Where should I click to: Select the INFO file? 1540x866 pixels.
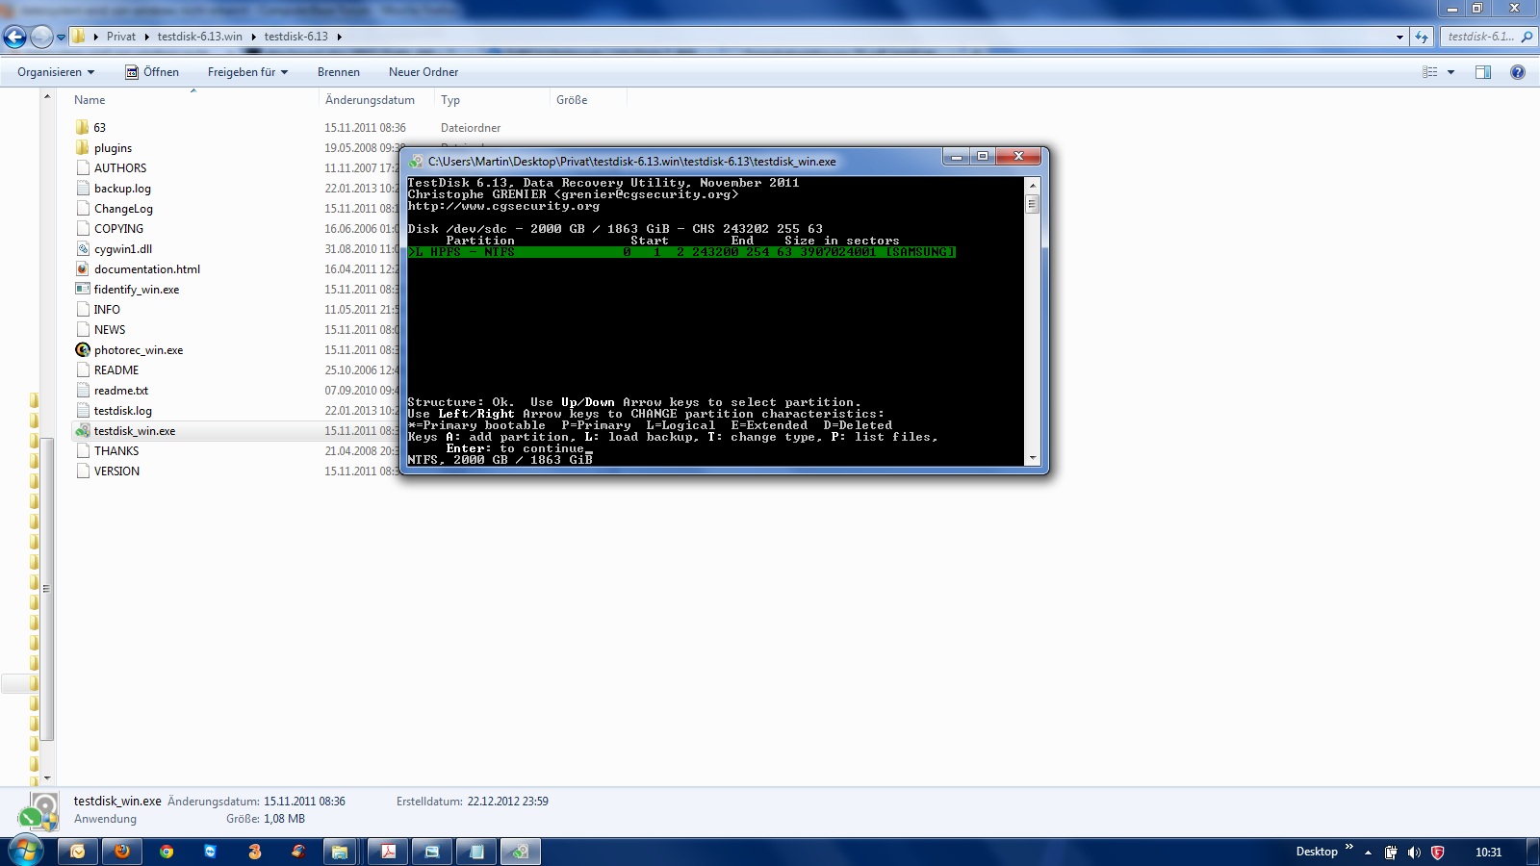(x=107, y=310)
